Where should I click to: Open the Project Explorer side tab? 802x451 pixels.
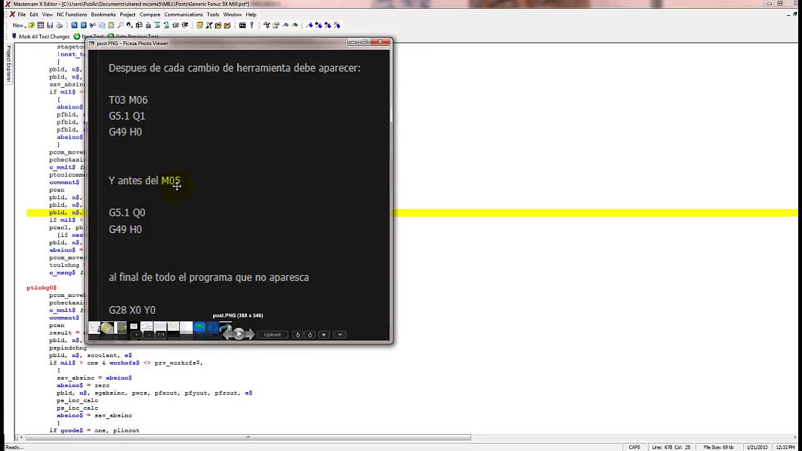click(8, 63)
